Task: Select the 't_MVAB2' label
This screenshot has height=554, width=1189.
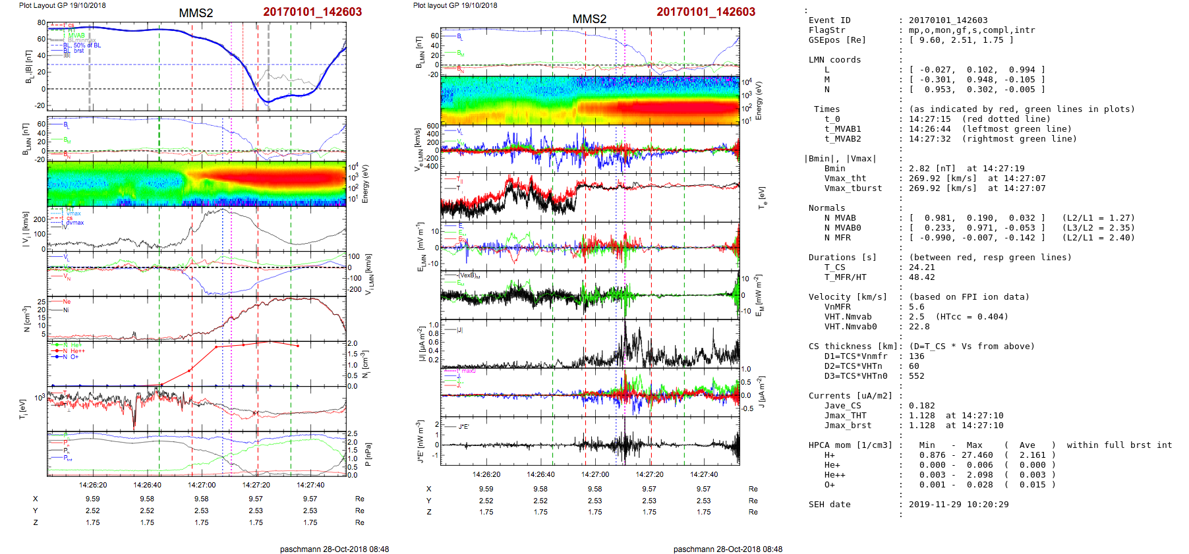Action: [x=842, y=139]
